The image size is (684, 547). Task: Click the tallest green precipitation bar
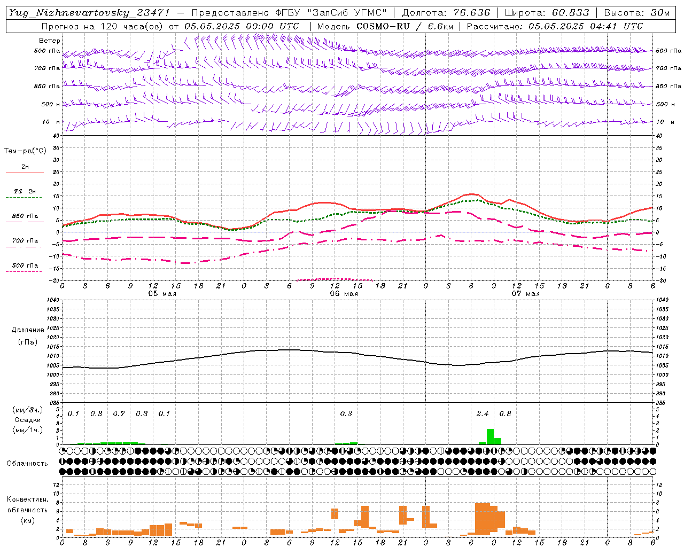click(490, 436)
